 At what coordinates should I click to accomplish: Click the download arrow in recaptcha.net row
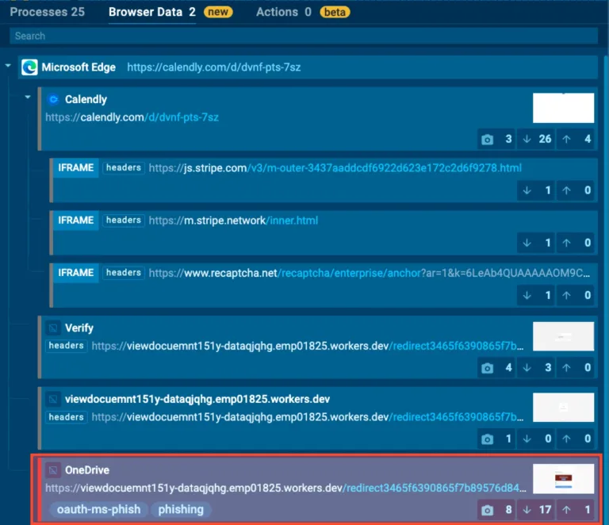pyautogui.click(x=527, y=295)
